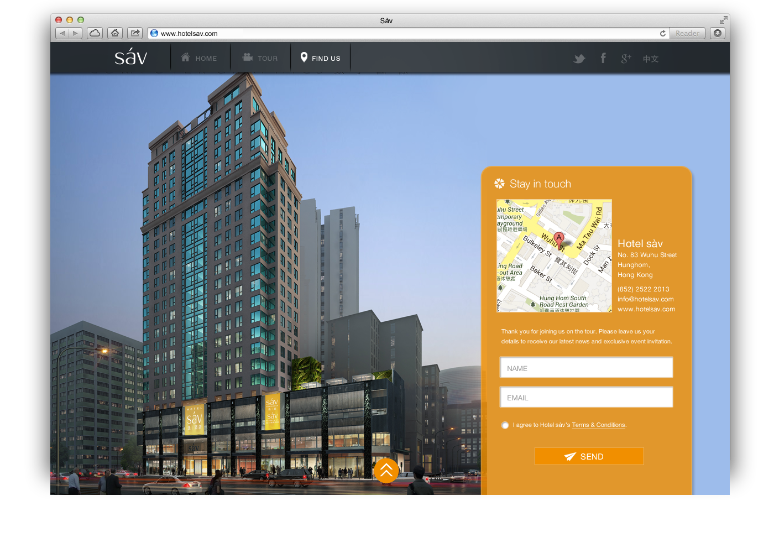
Task: Open the iCloud tabs button
Action: [x=95, y=33]
